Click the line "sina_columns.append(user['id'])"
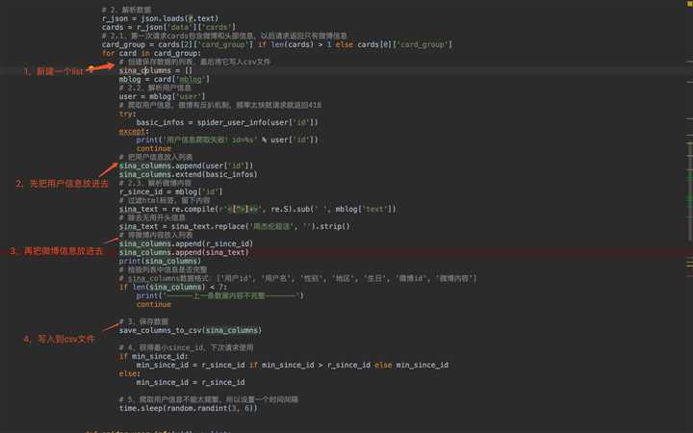The image size is (693, 433). point(186,166)
